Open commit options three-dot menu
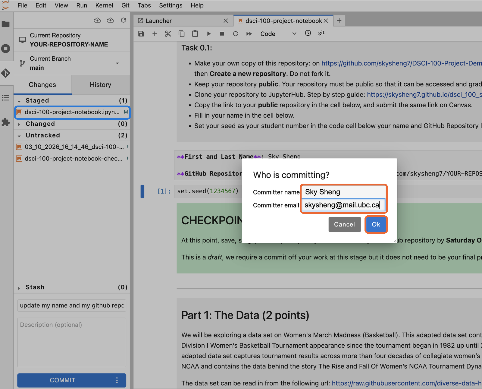The height and width of the screenshot is (389, 482). point(117,380)
